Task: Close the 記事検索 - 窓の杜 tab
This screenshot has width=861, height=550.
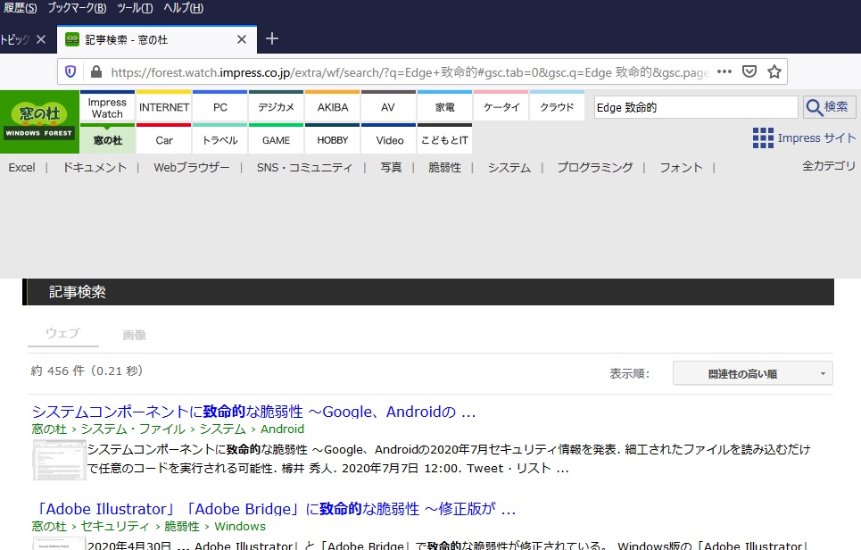Action: (242, 39)
